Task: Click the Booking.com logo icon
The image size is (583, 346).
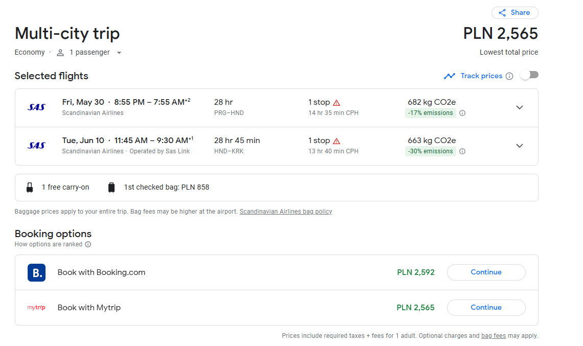Action: coord(36,272)
